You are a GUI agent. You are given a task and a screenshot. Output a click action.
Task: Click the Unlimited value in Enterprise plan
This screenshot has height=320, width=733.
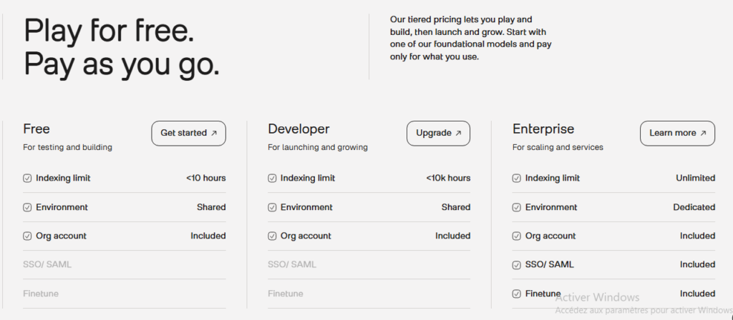point(695,178)
